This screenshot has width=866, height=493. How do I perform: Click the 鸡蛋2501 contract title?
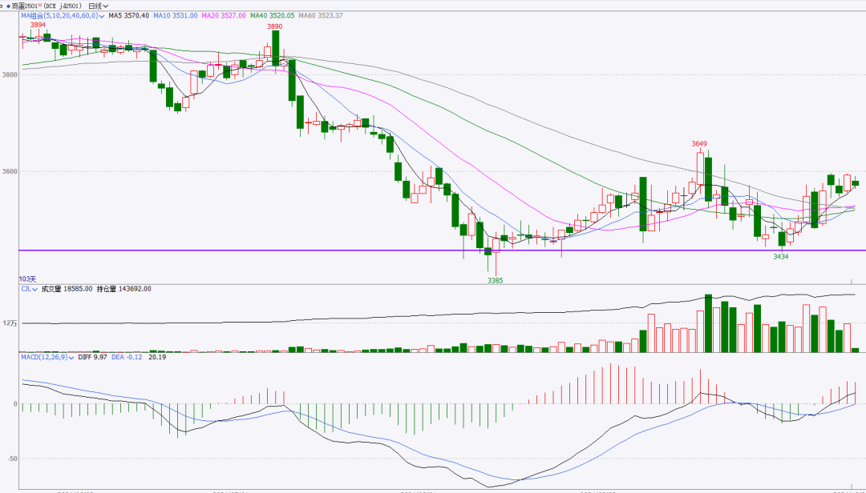pyautogui.click(x=47, y=6)
